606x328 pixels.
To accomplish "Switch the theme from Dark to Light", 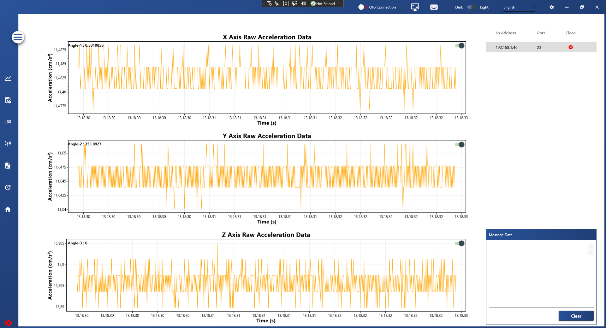I will [x=472, y=7].
